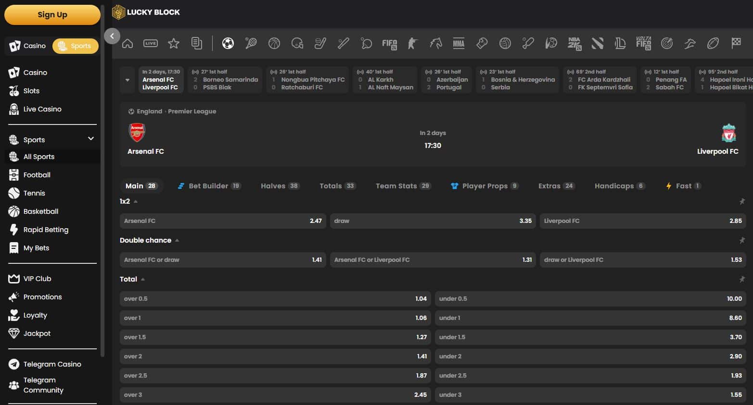Switch to Sports mode toggle
753x405 pixels.
point(75,46)
